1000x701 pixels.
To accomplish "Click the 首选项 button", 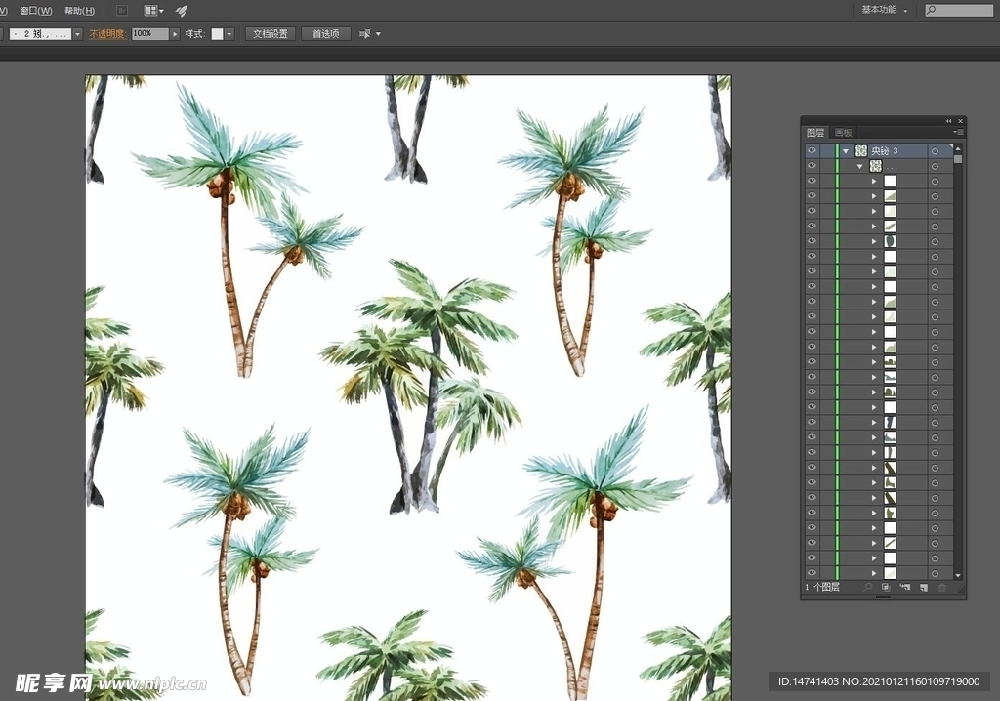I will (x=325, y=33).
